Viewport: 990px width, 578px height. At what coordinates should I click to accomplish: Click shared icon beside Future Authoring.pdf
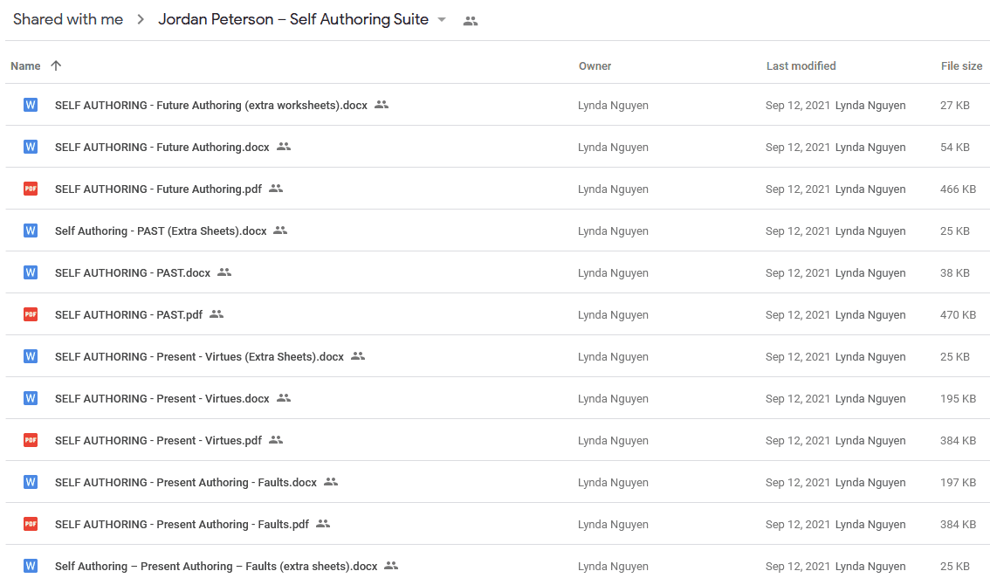click(276, 189)
